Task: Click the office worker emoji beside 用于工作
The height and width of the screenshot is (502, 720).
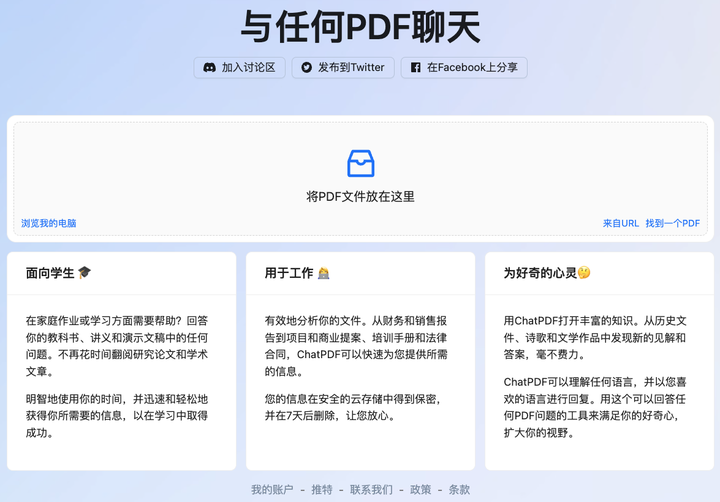Action: coord(324,273)
